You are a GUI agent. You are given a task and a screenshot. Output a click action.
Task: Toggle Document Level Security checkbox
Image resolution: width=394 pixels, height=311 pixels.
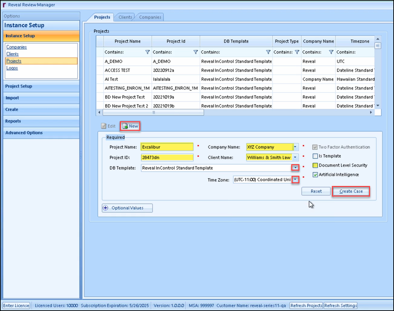point(315,165)
